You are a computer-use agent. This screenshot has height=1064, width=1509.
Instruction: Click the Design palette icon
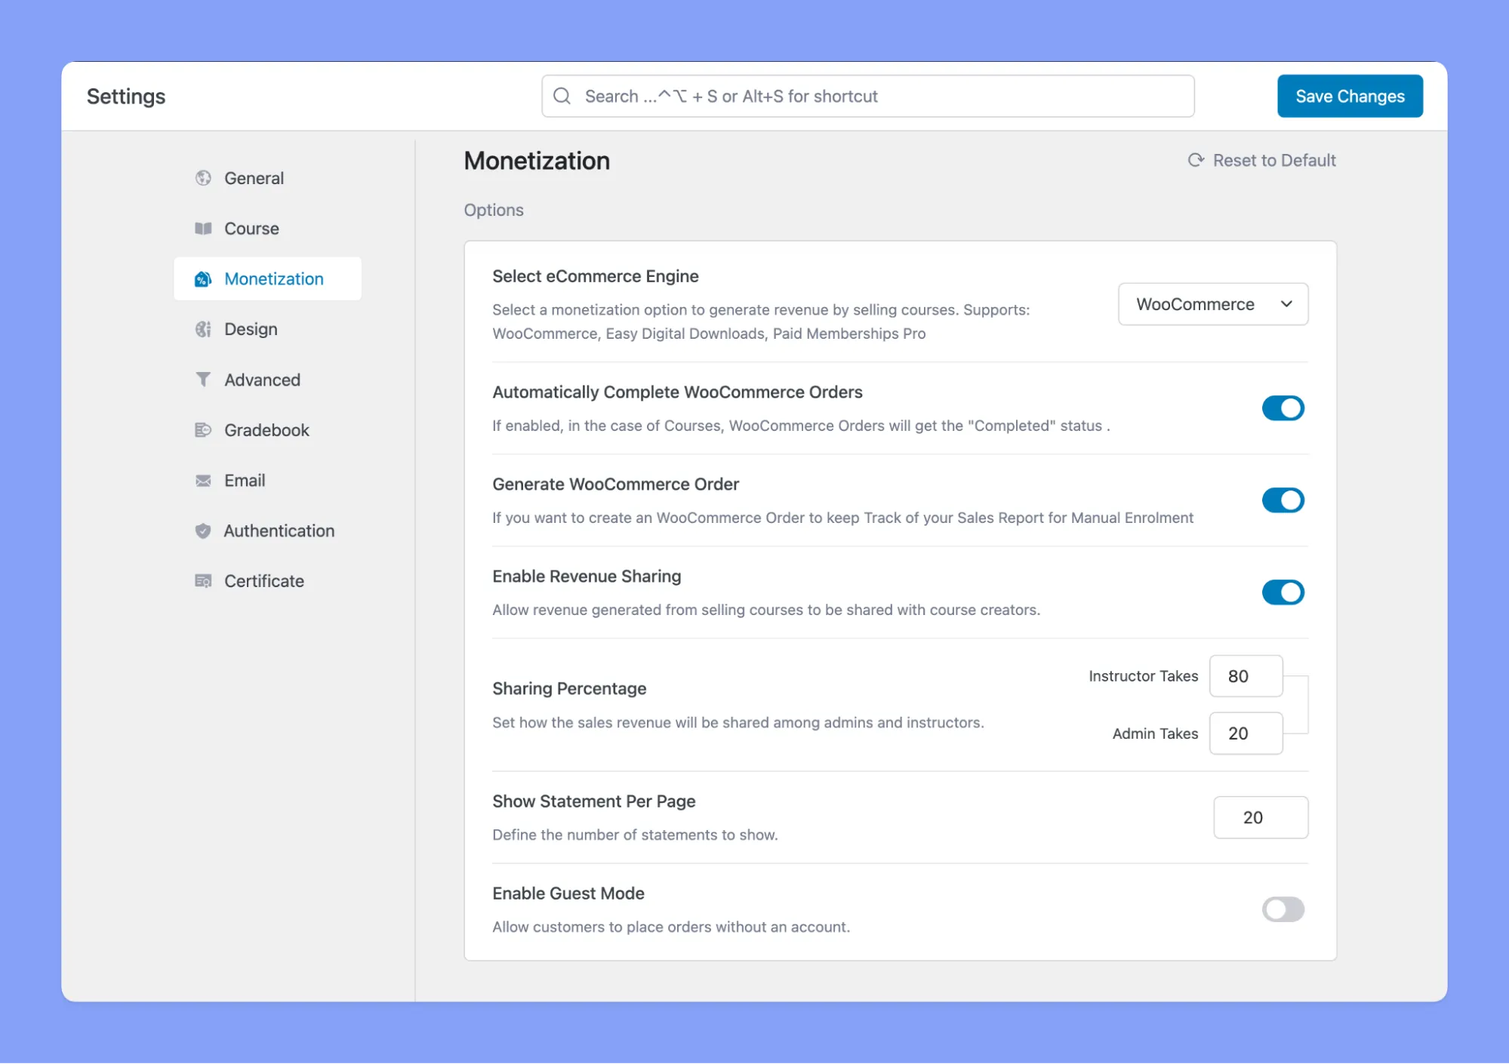[203, 329]
